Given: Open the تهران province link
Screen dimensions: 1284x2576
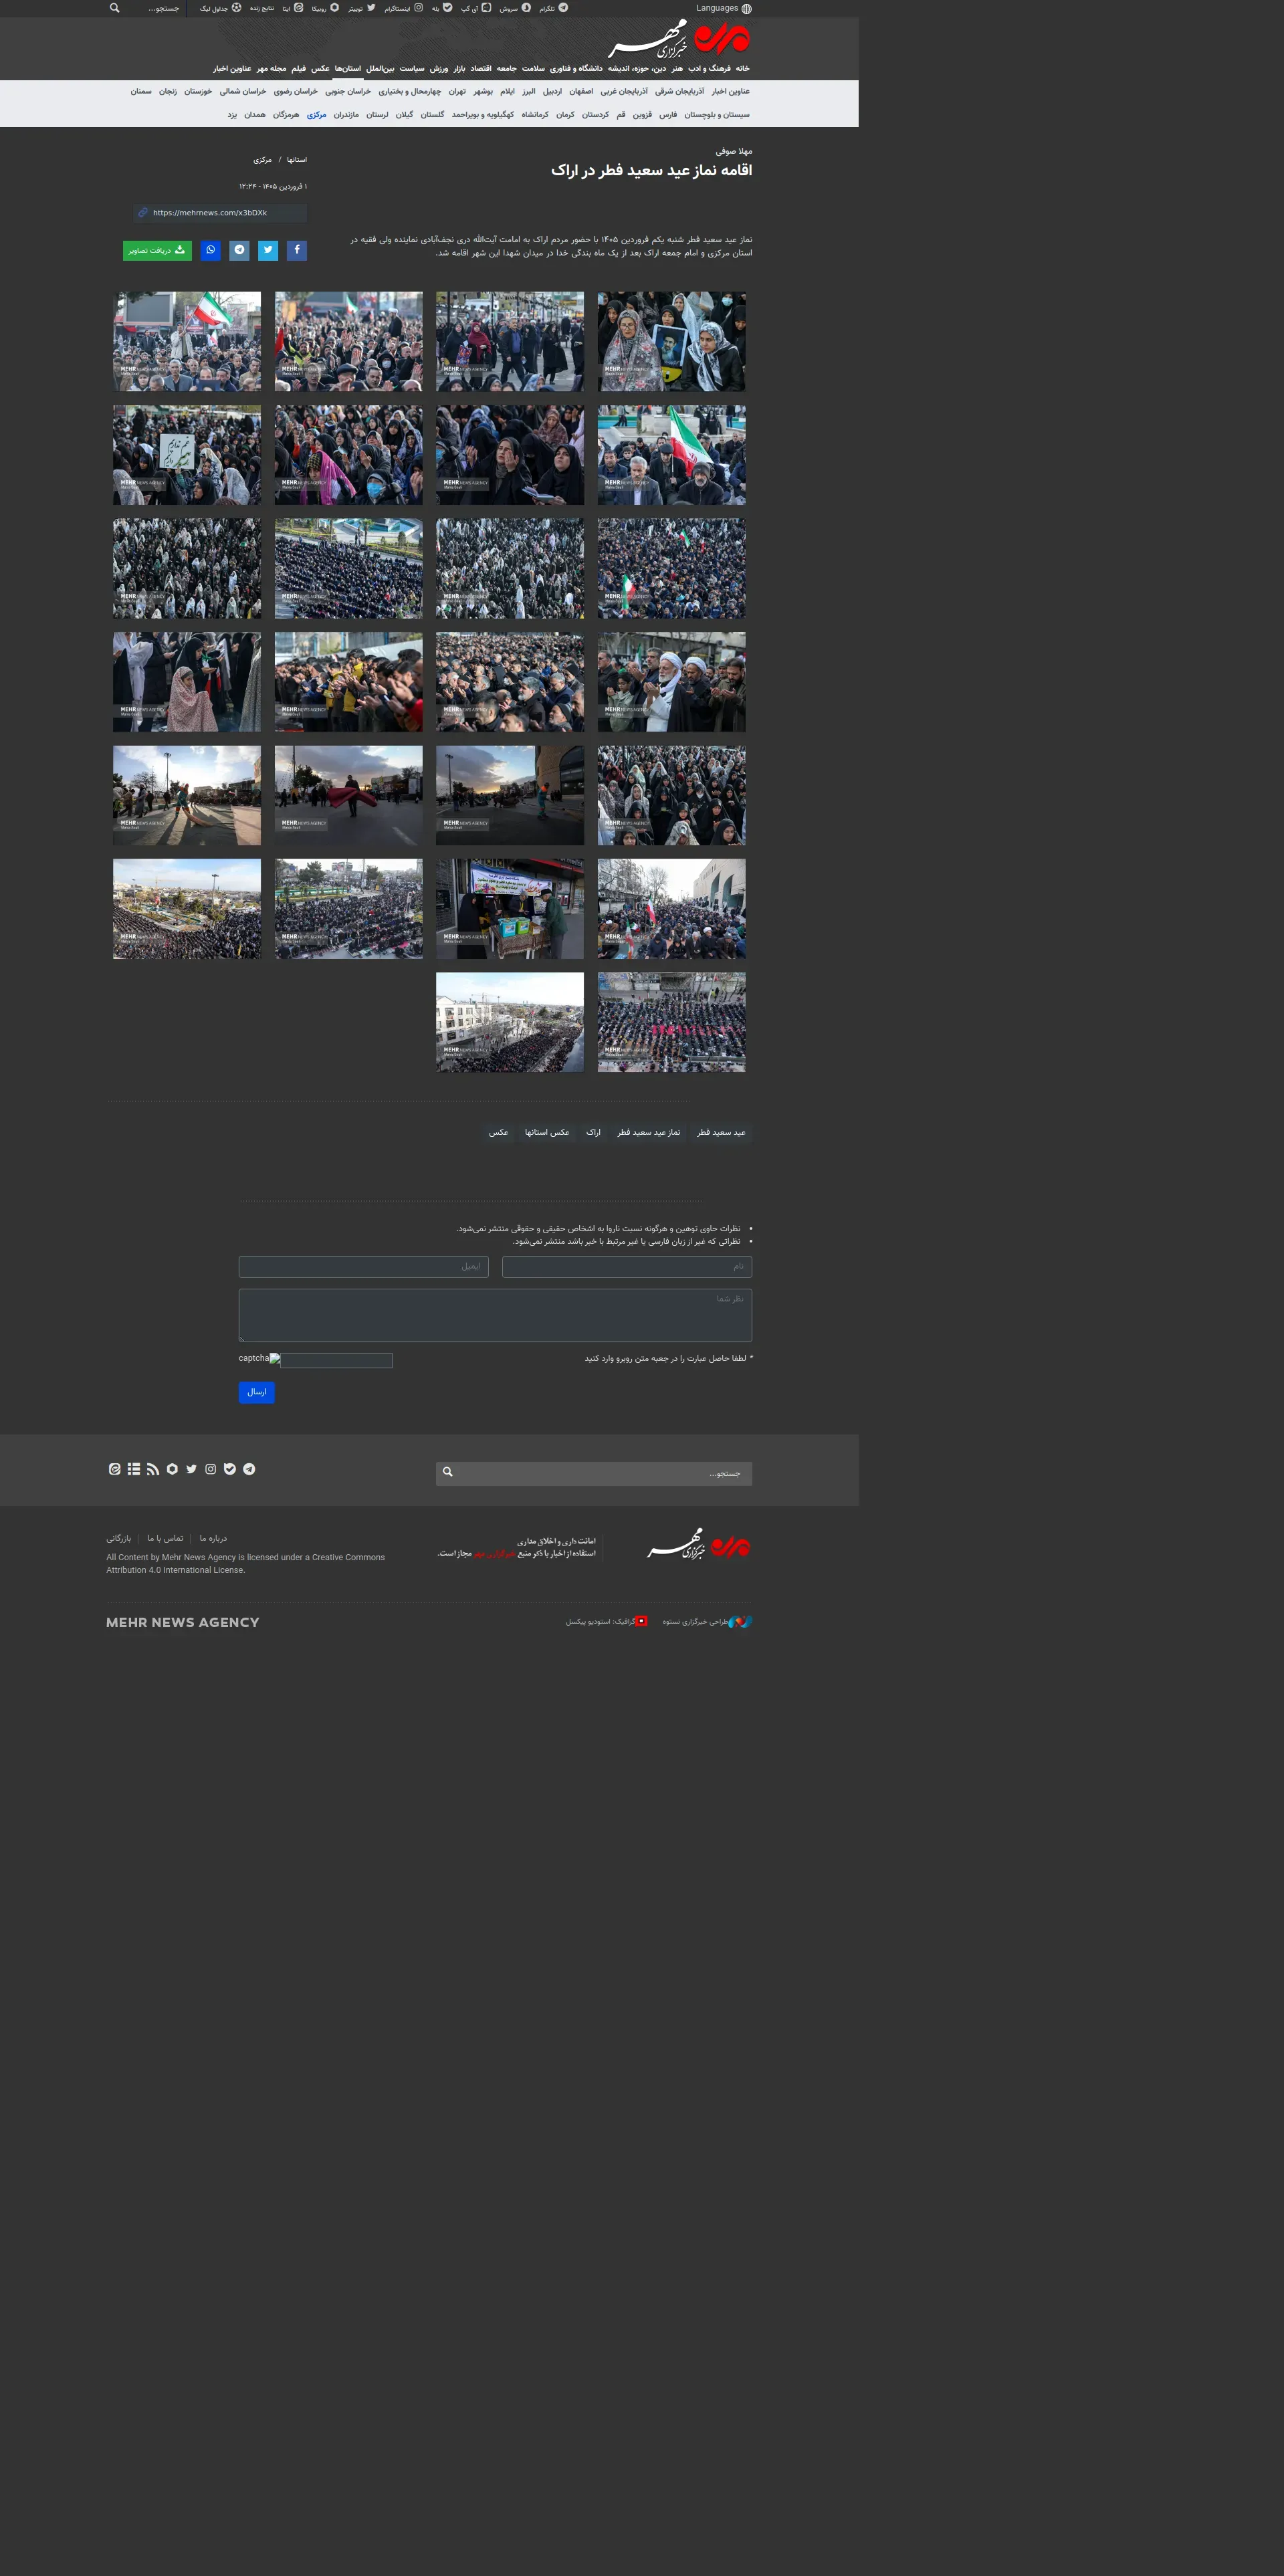Looking at the screenshot, I should pyautogui.click(x=457, y=91).
